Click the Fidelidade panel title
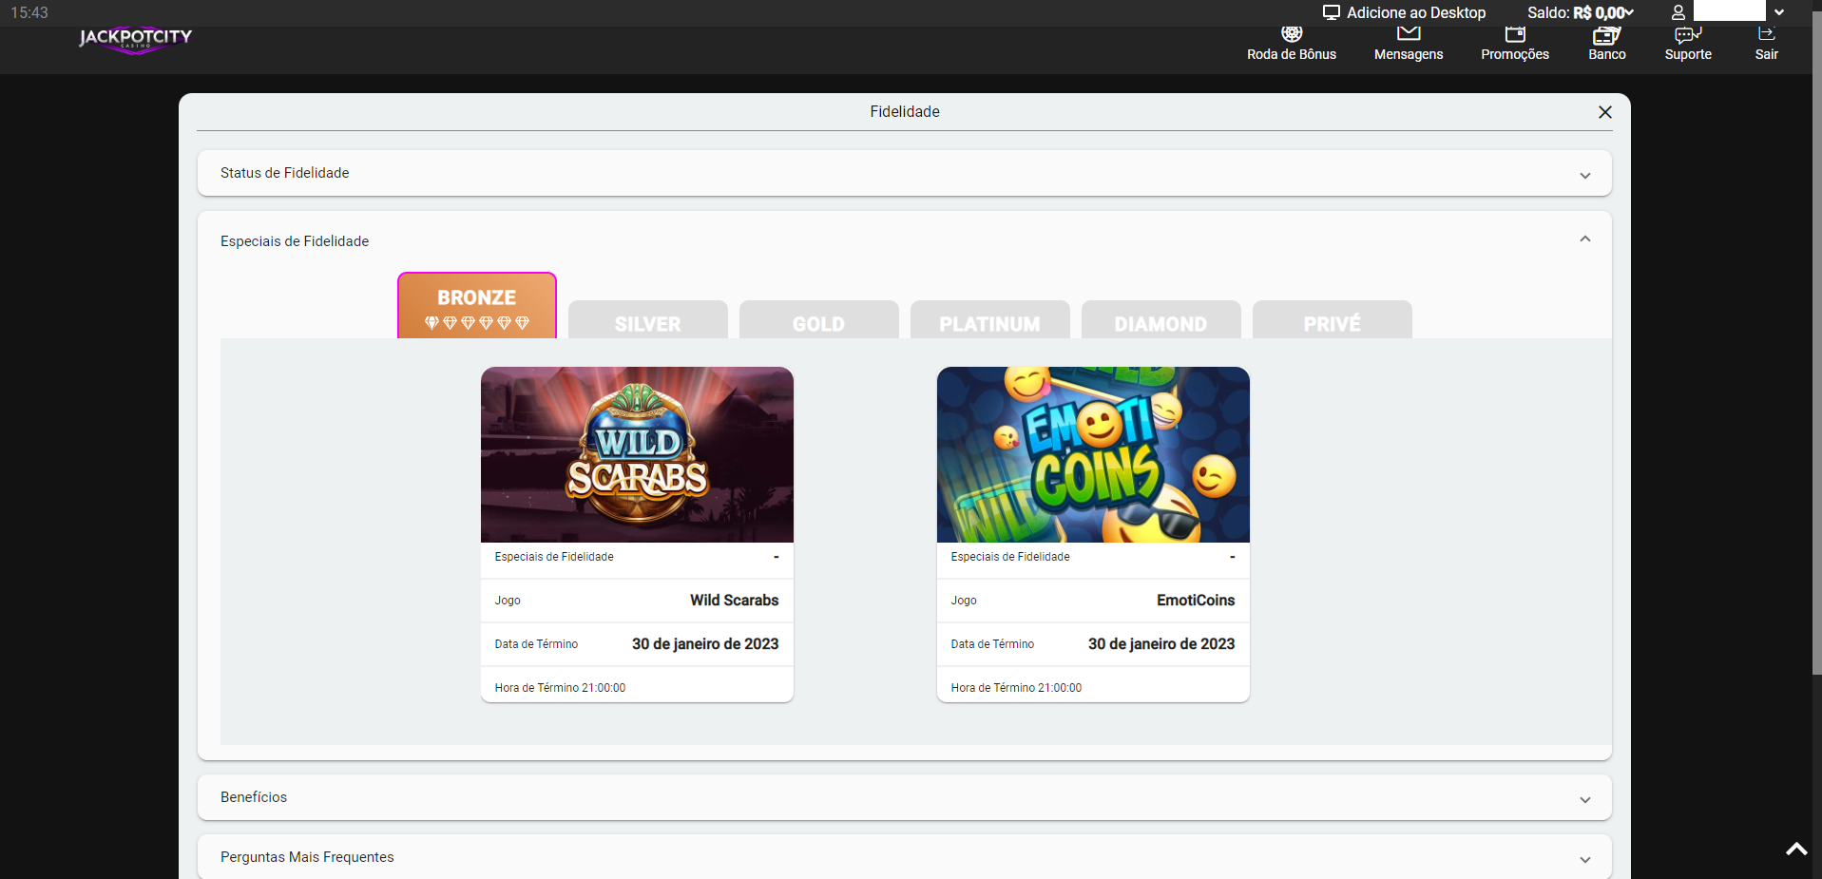Image resolution: width=1822 pixels, height=879 pixels. [905, 112]
